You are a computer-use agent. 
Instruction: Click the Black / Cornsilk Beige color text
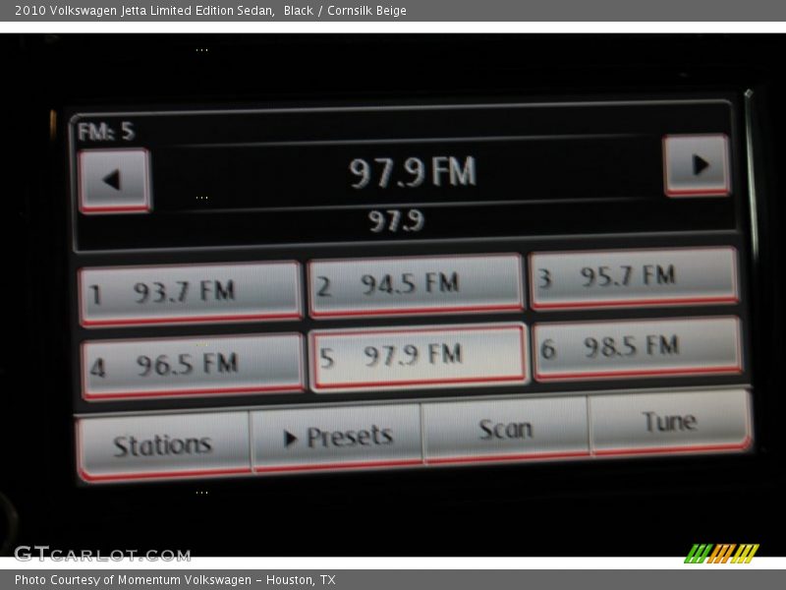345,11
